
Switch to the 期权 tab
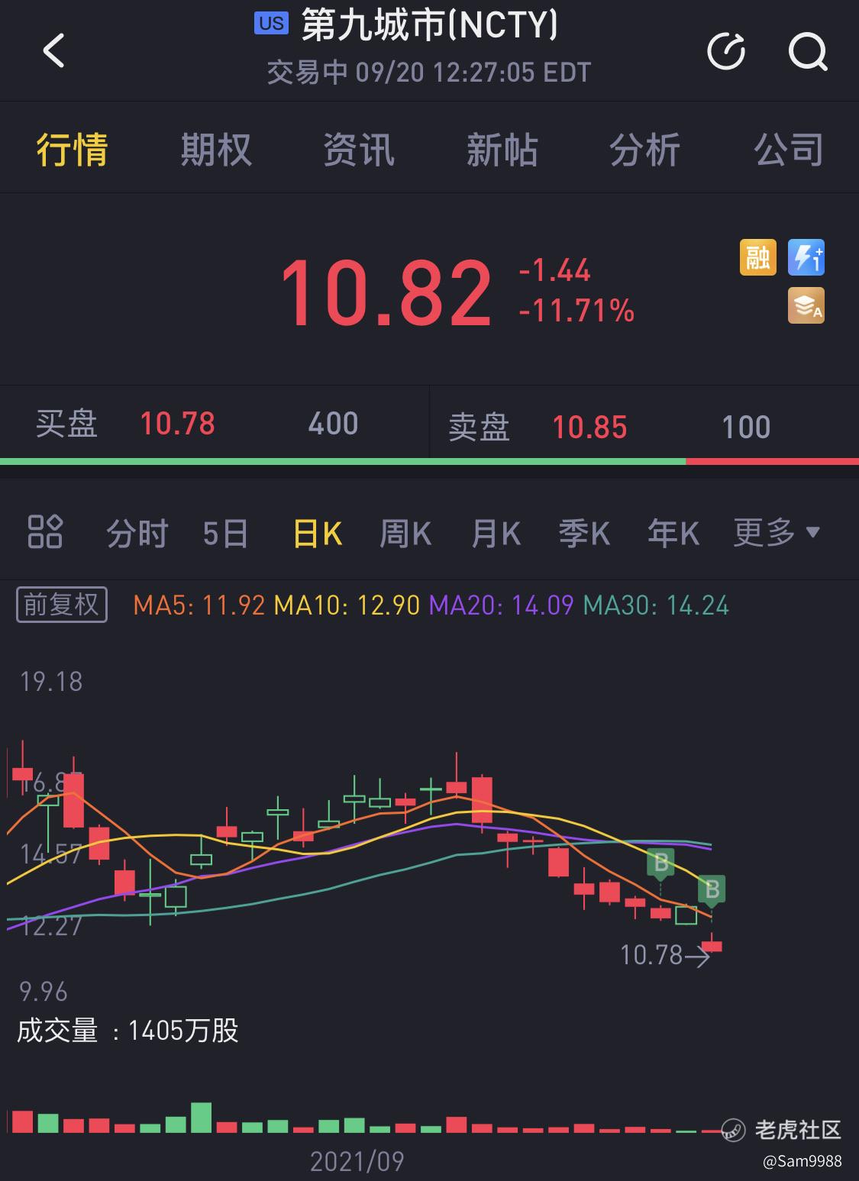coord(216,149)
